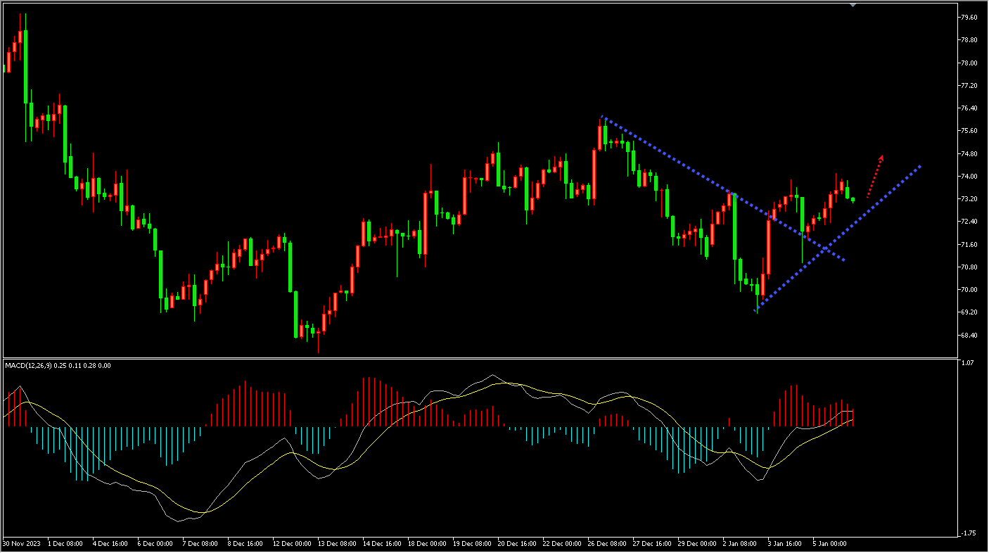This screenshot has height=553, width=989.
Task: Click the 13 Dec 08:00 time label
Action: (338, 544)
